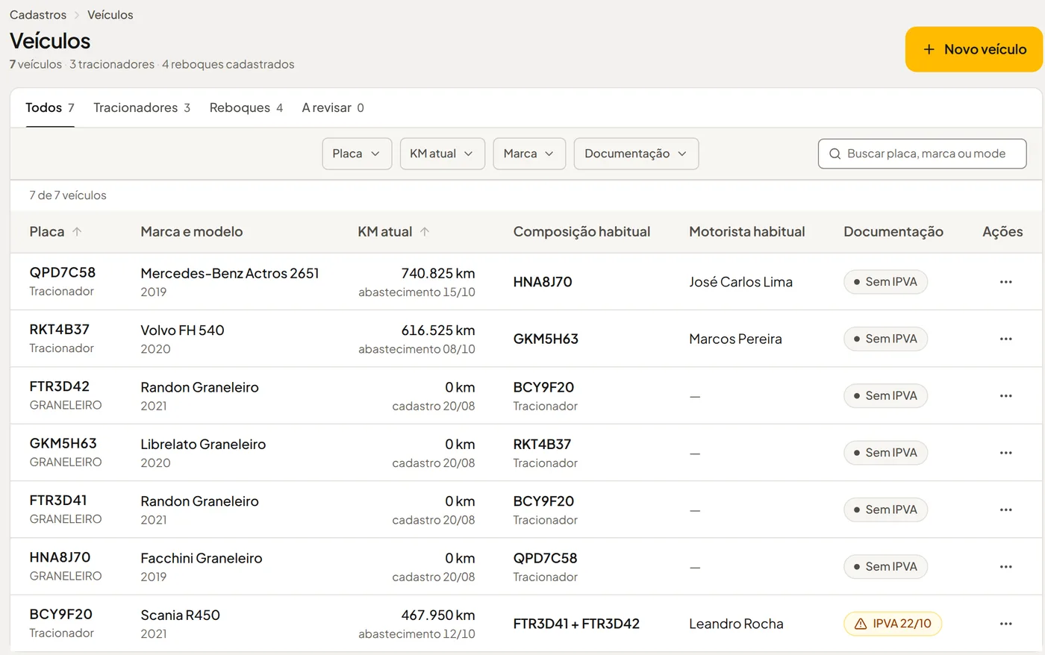Click the sort arrow next to Placa header
The image size is (1045, 655).
tap(77, 232)
